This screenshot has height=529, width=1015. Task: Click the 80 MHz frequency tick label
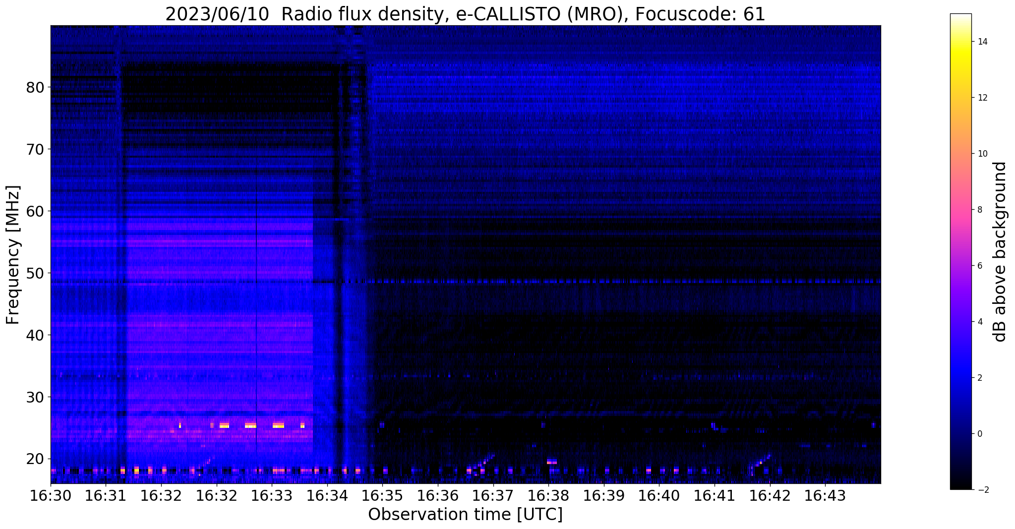click(36, 87)
